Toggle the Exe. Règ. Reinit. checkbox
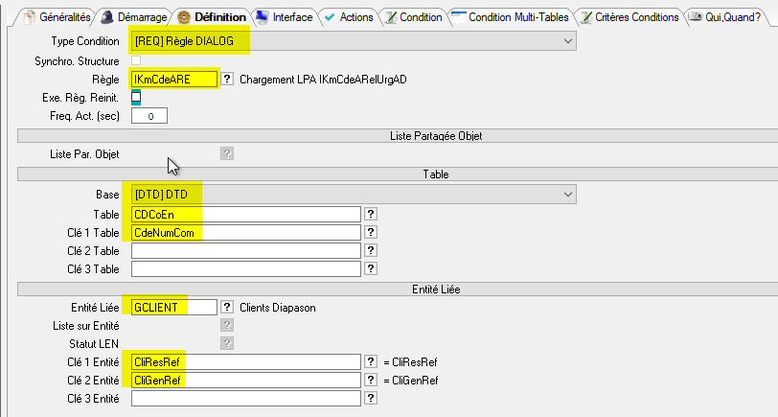 (136, 98)
